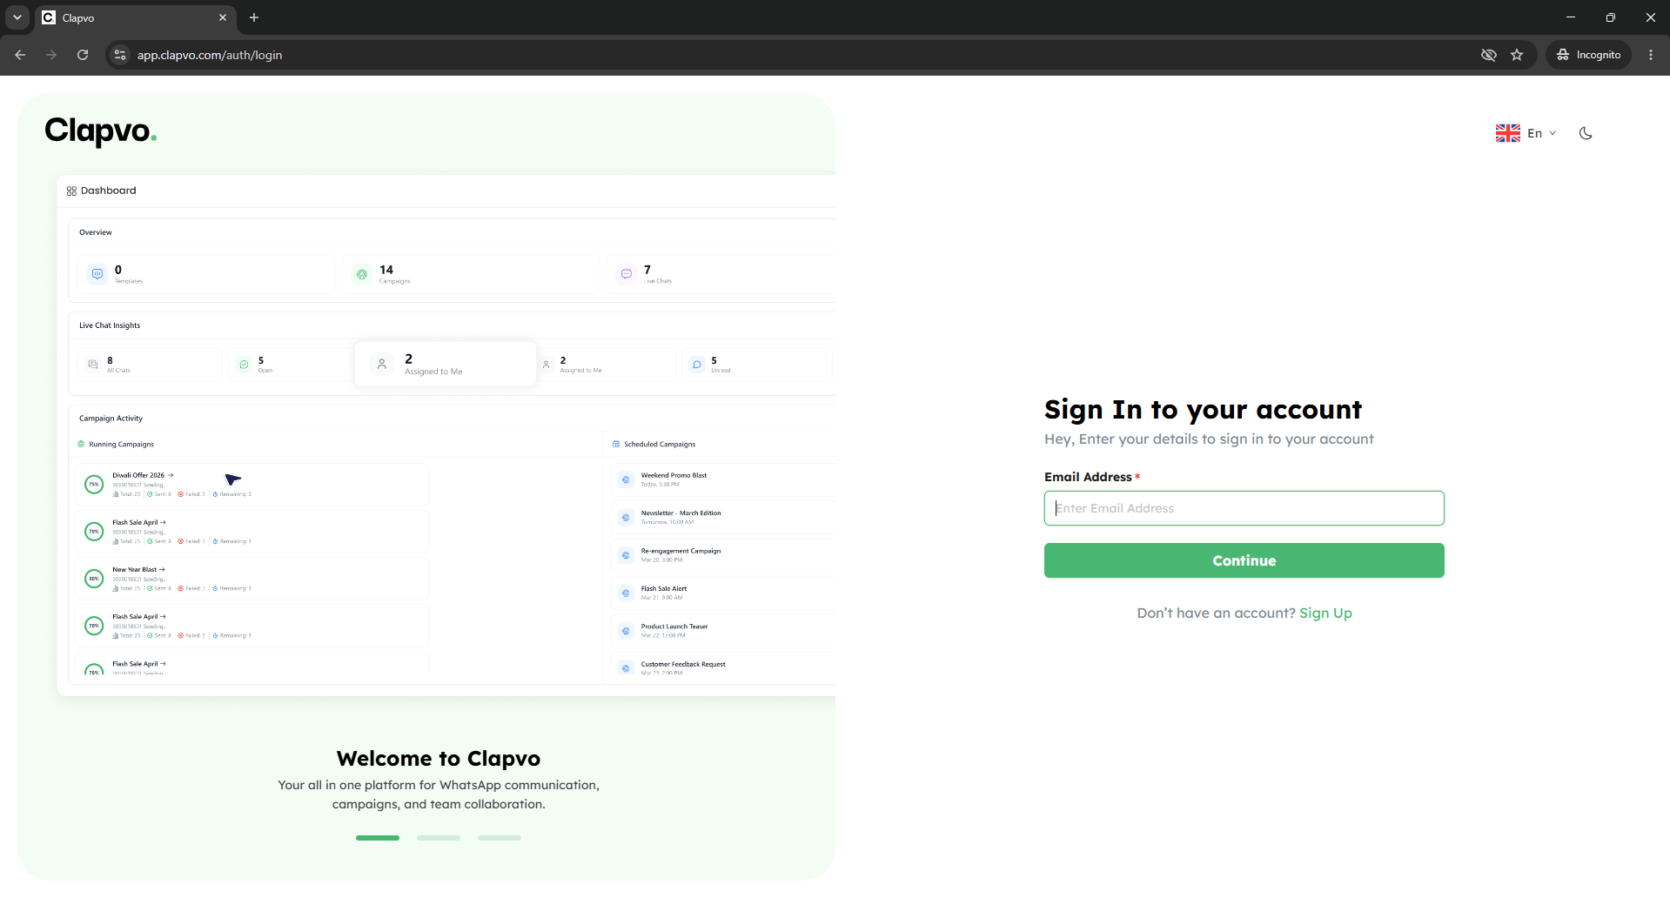Select the third carousel indicator bar
The image size is (1670, 898).
point(500,838)
